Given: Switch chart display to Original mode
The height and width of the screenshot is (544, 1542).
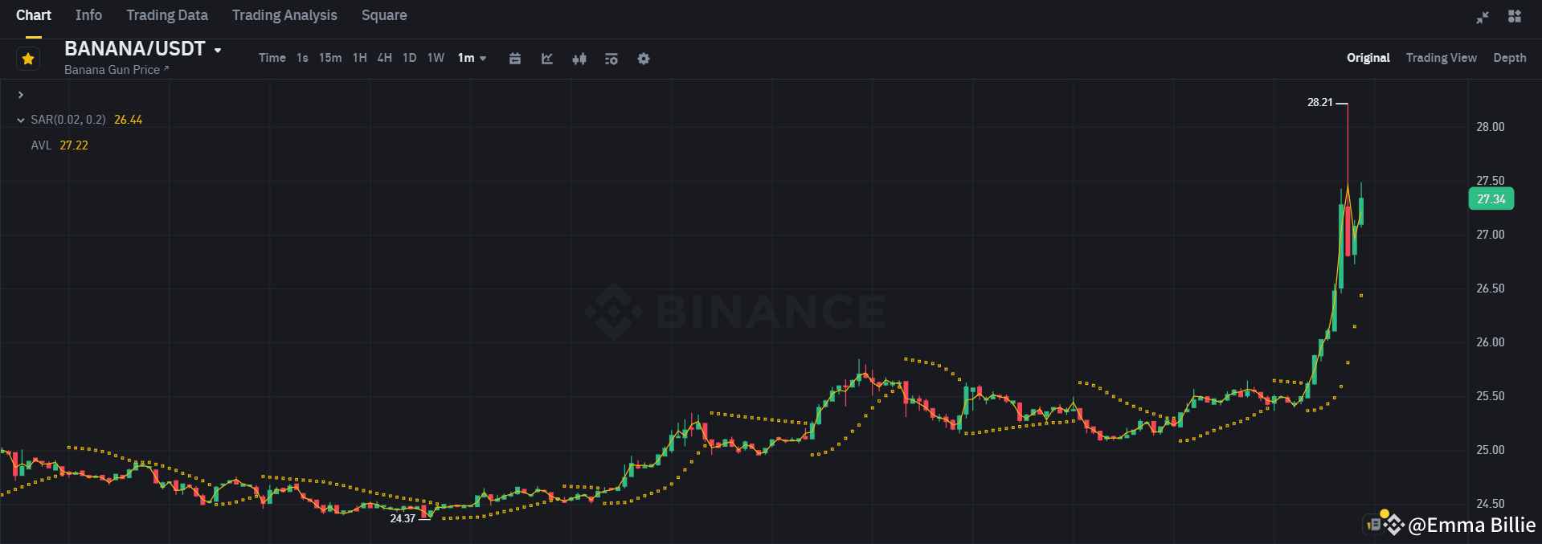Looking at the screenshot, I should pyautogui.click(x=1368, y=57).
